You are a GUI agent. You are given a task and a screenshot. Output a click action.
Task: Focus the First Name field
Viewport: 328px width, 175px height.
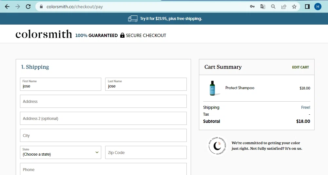click(x=61, y=84)
